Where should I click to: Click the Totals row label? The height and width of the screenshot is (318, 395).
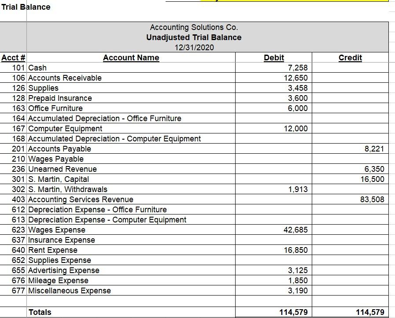point(40,312)
